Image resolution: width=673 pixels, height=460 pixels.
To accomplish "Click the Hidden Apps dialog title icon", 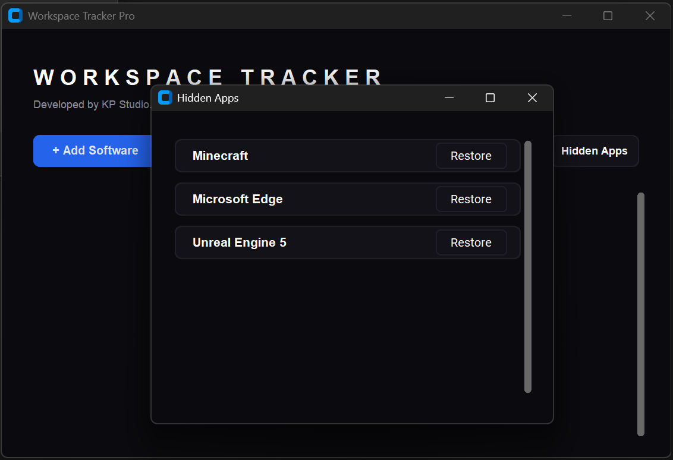I will point(165,98).
